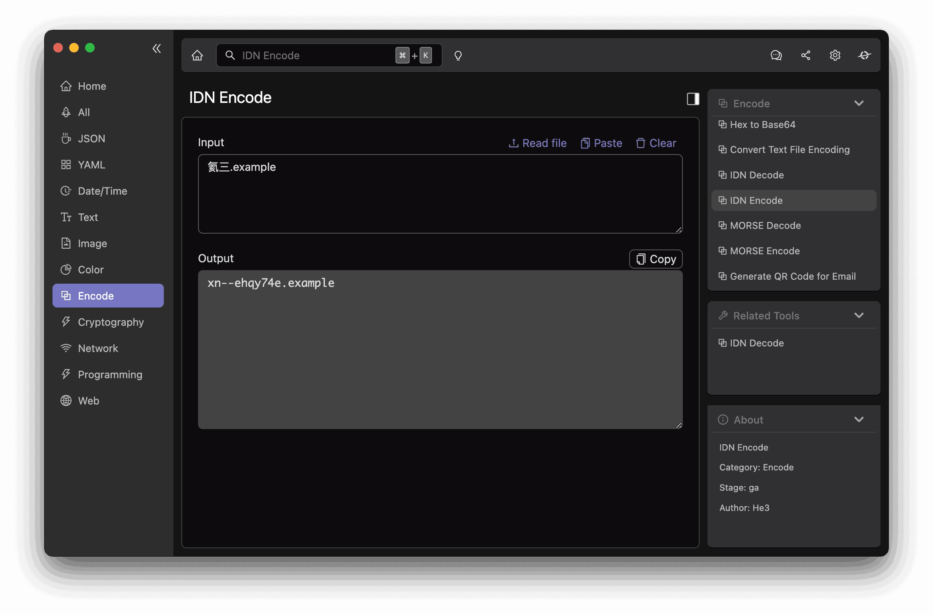Click the 'Category: Encode' text
The width and height of the screenshot is (933, 615).
(756, 468)
